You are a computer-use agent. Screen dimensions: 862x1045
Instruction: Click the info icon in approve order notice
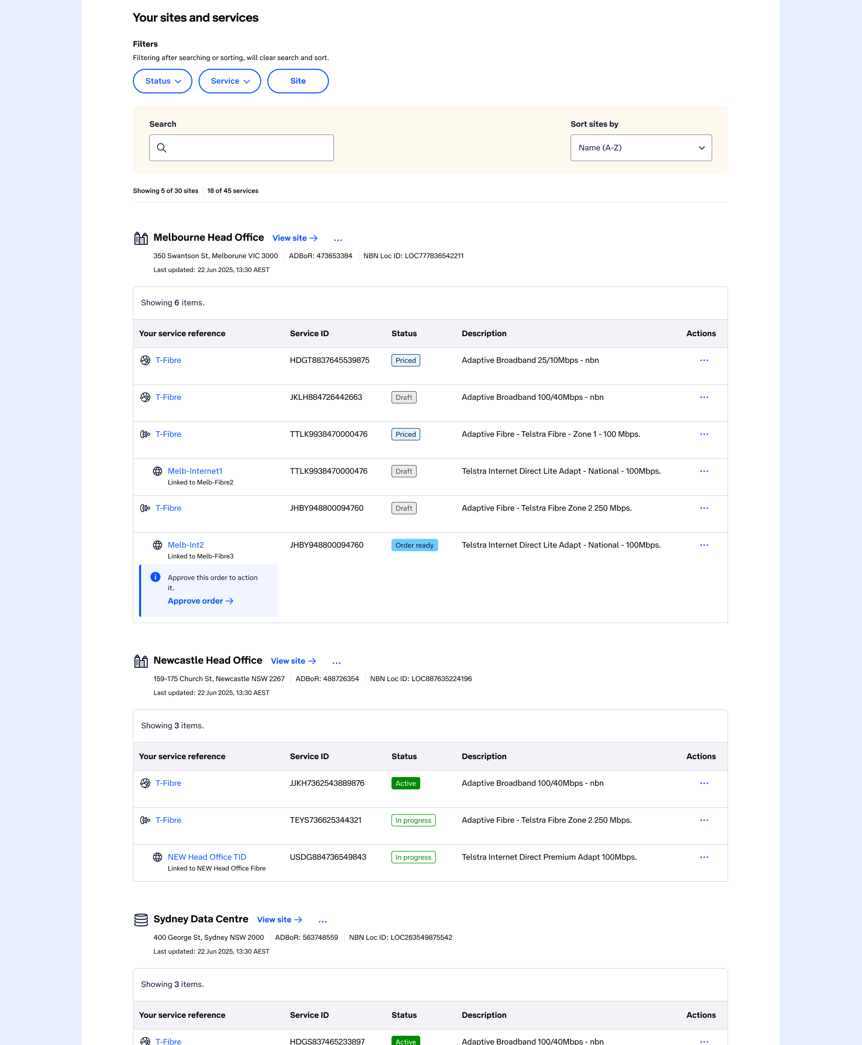pyautogui.click(x=155, y=577)
